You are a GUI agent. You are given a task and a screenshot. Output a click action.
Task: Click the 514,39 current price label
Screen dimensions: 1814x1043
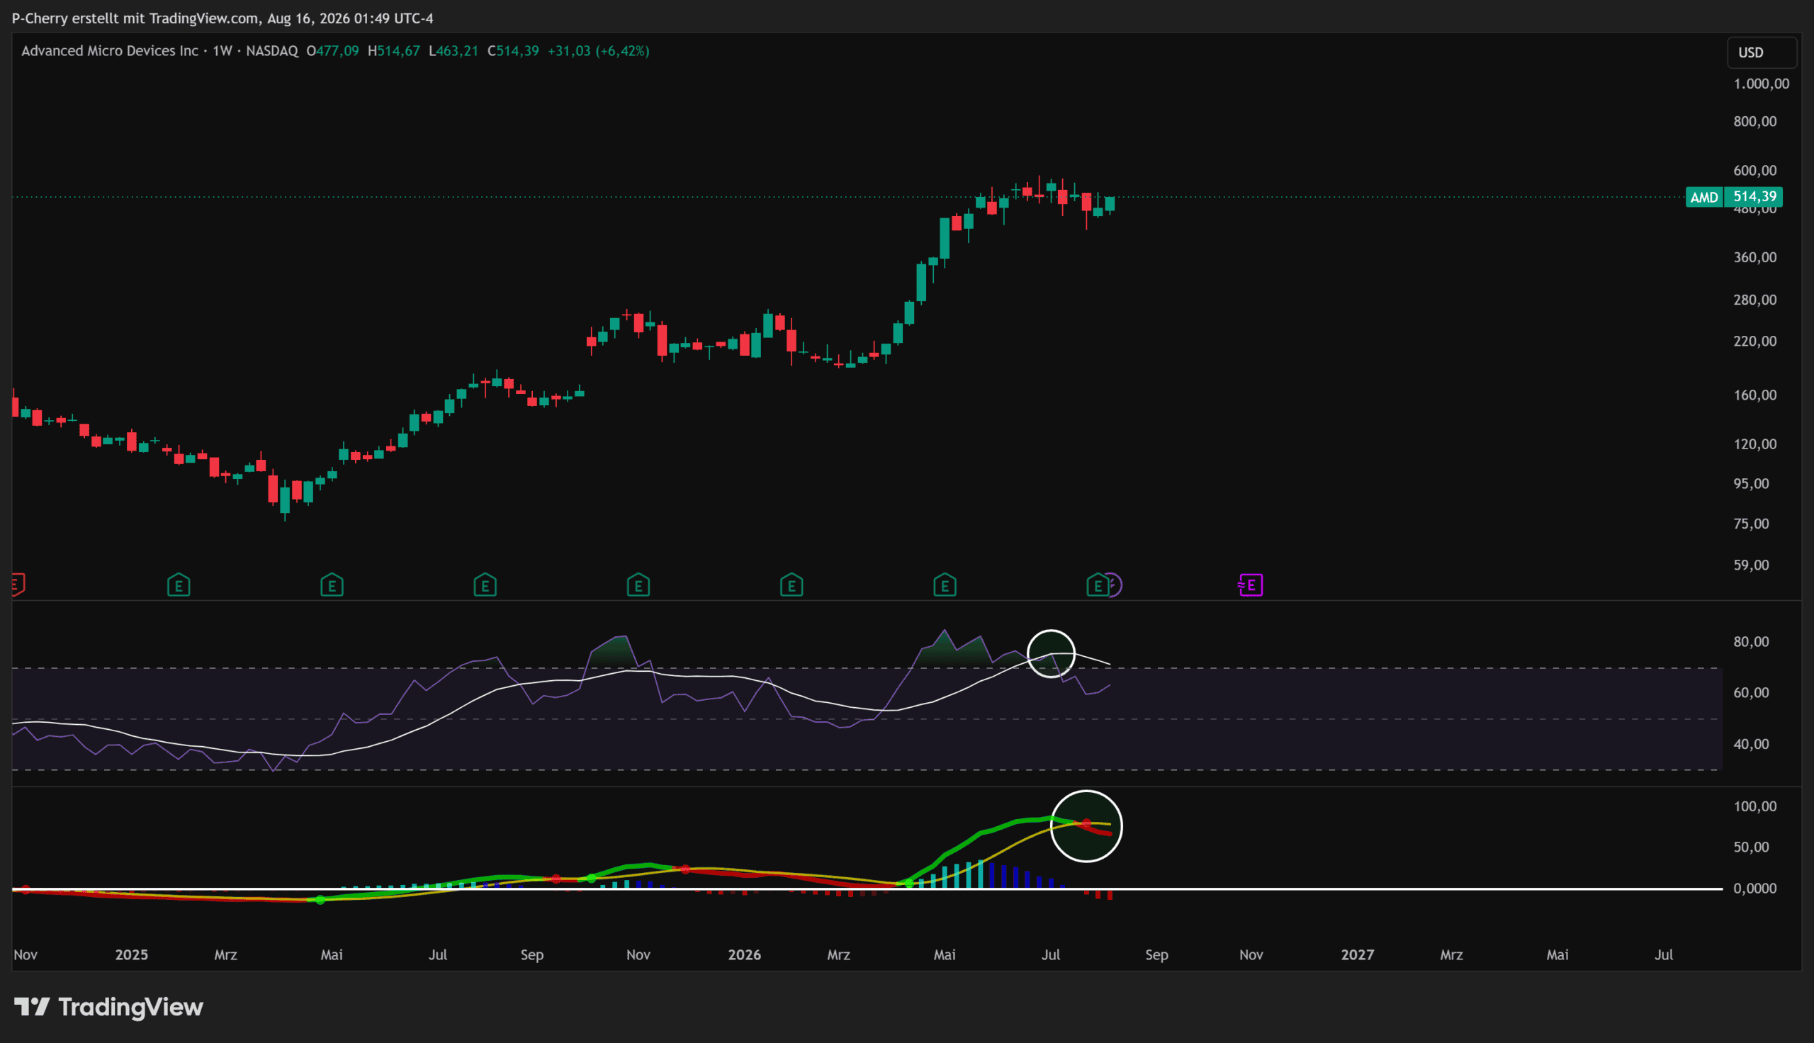[1754, 197]
